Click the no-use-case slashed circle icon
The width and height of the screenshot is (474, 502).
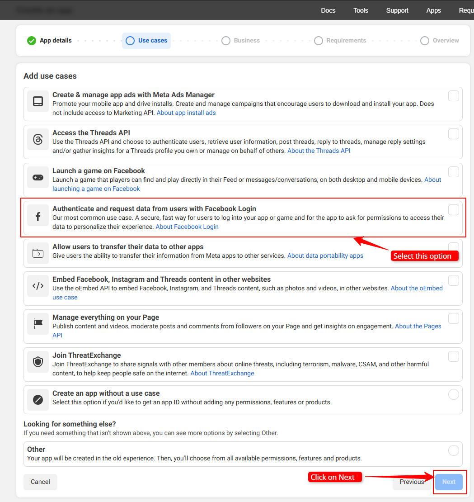click(x=38, y=400)
